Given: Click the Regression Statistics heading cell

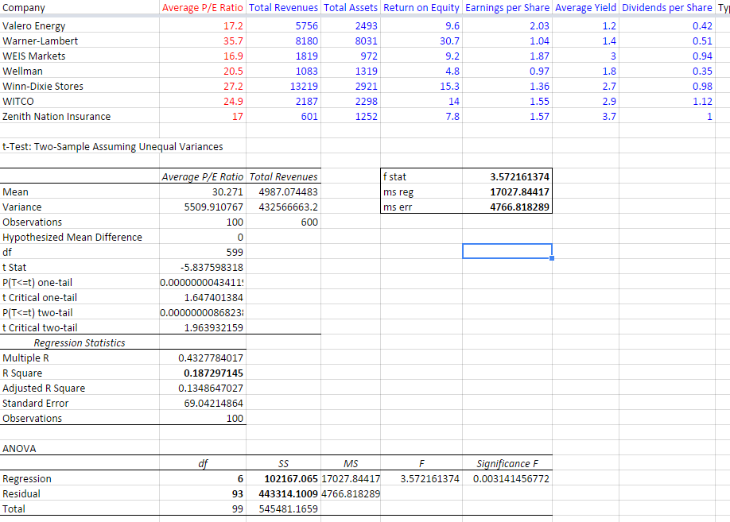Looking at the screenshot, I should 79,343.
